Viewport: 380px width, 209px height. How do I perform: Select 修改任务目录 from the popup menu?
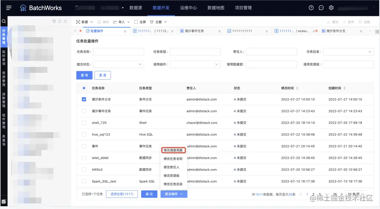[173, 184]
